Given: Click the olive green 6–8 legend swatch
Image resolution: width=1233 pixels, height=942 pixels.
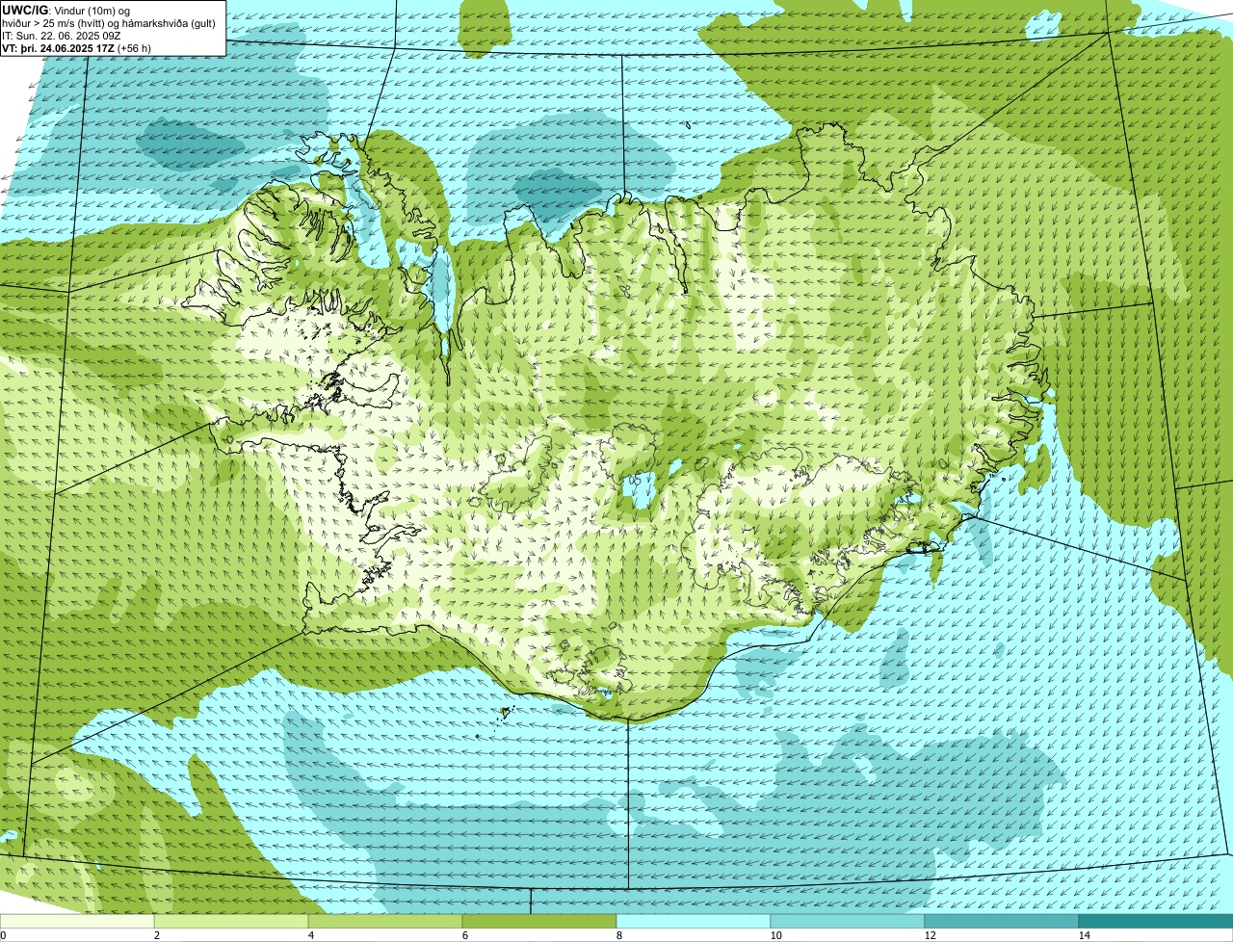Looking at the screenshot, I should click(539, 921).
